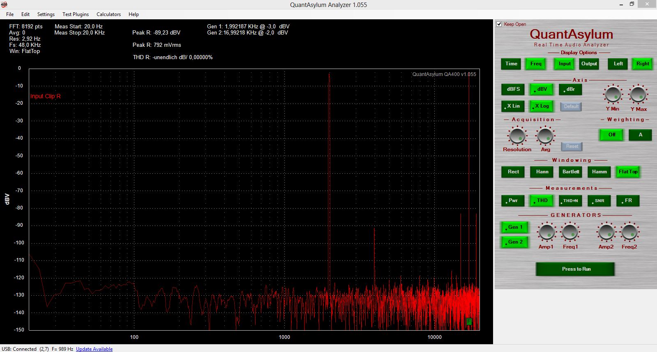Viewport: 657px width, 352px height.
Task: Toggle the Pwr measurement
Action: pos(513,200)
